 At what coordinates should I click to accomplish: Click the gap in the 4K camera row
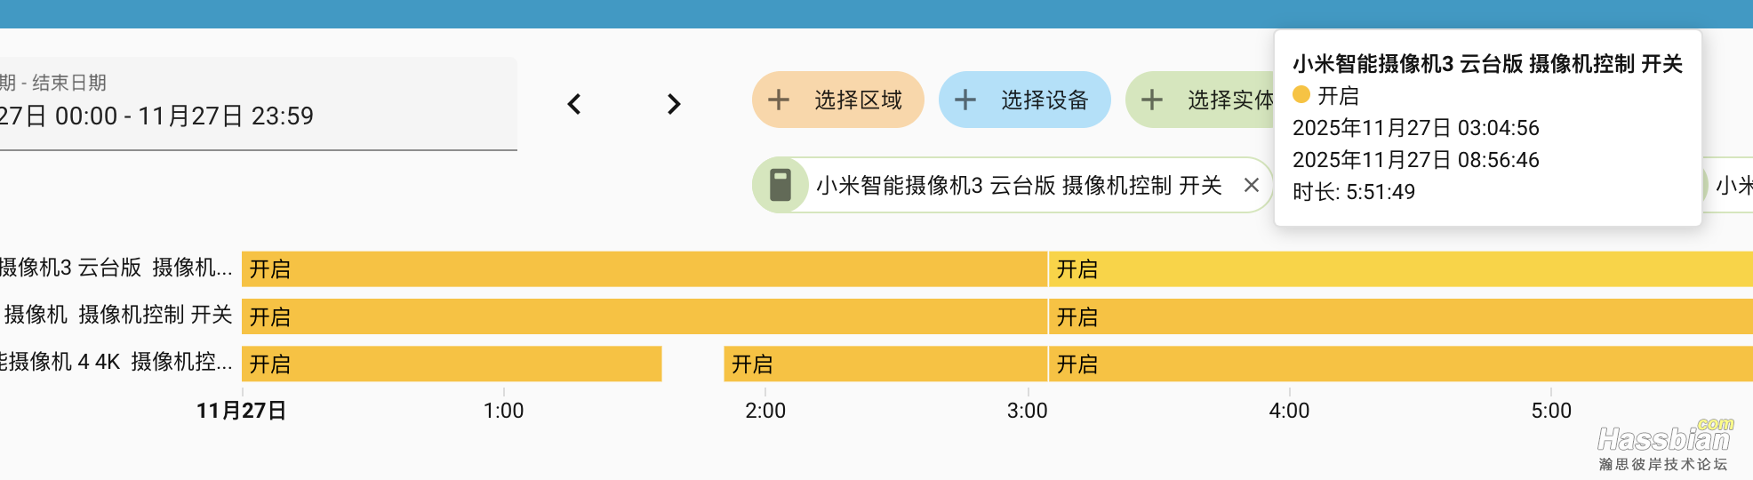point(692,364)
